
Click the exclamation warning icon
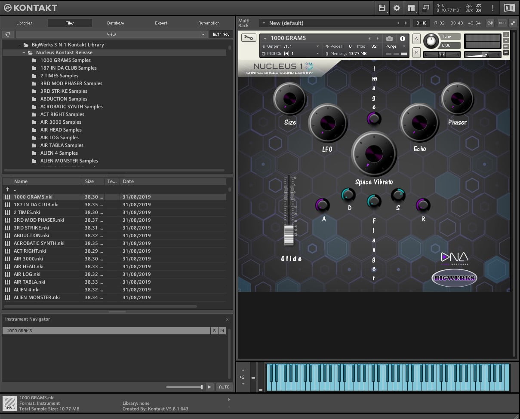[x=492, y=8]
